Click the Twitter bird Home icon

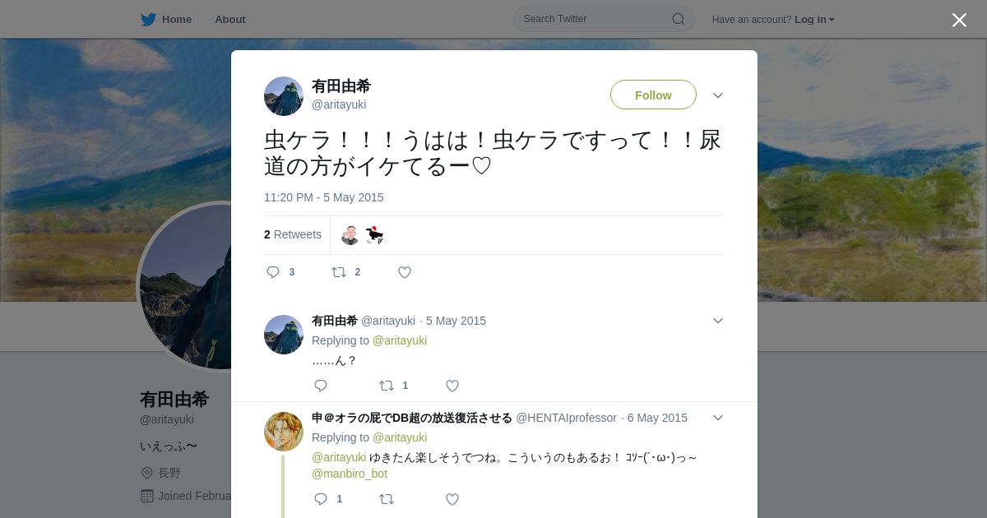(148, 20)
